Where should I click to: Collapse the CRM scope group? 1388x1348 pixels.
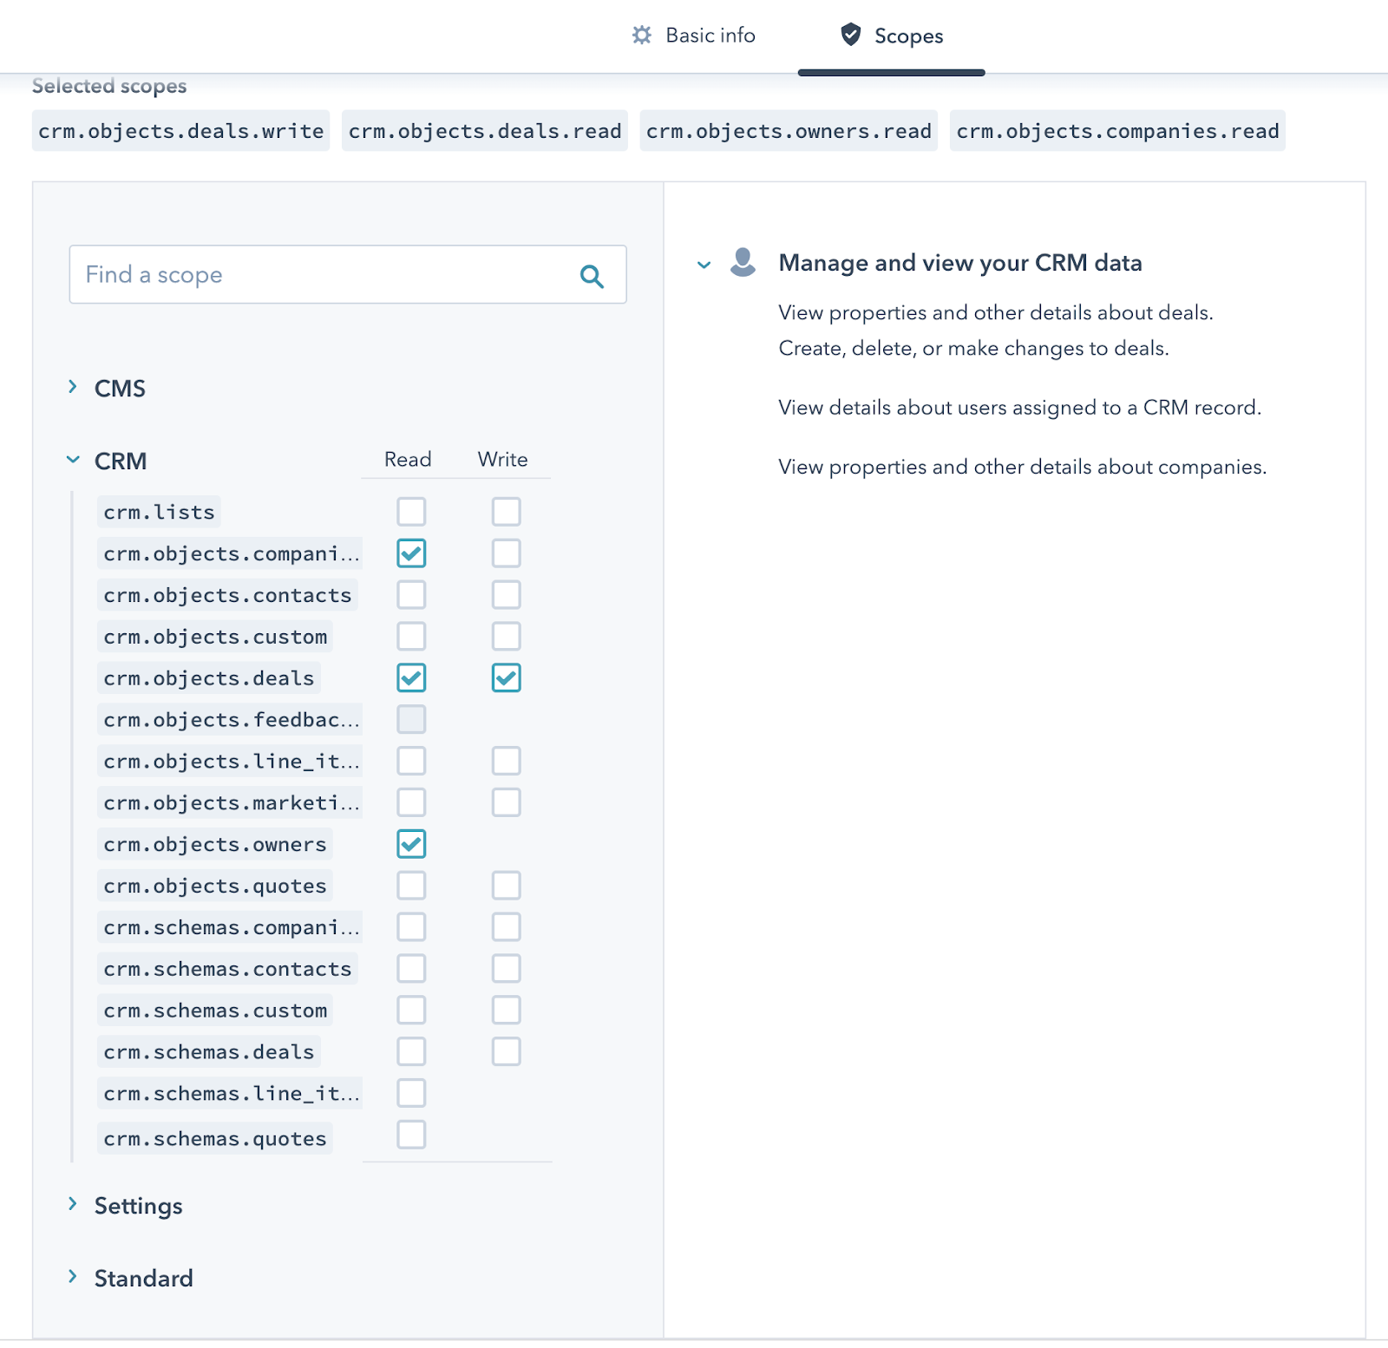73,460
